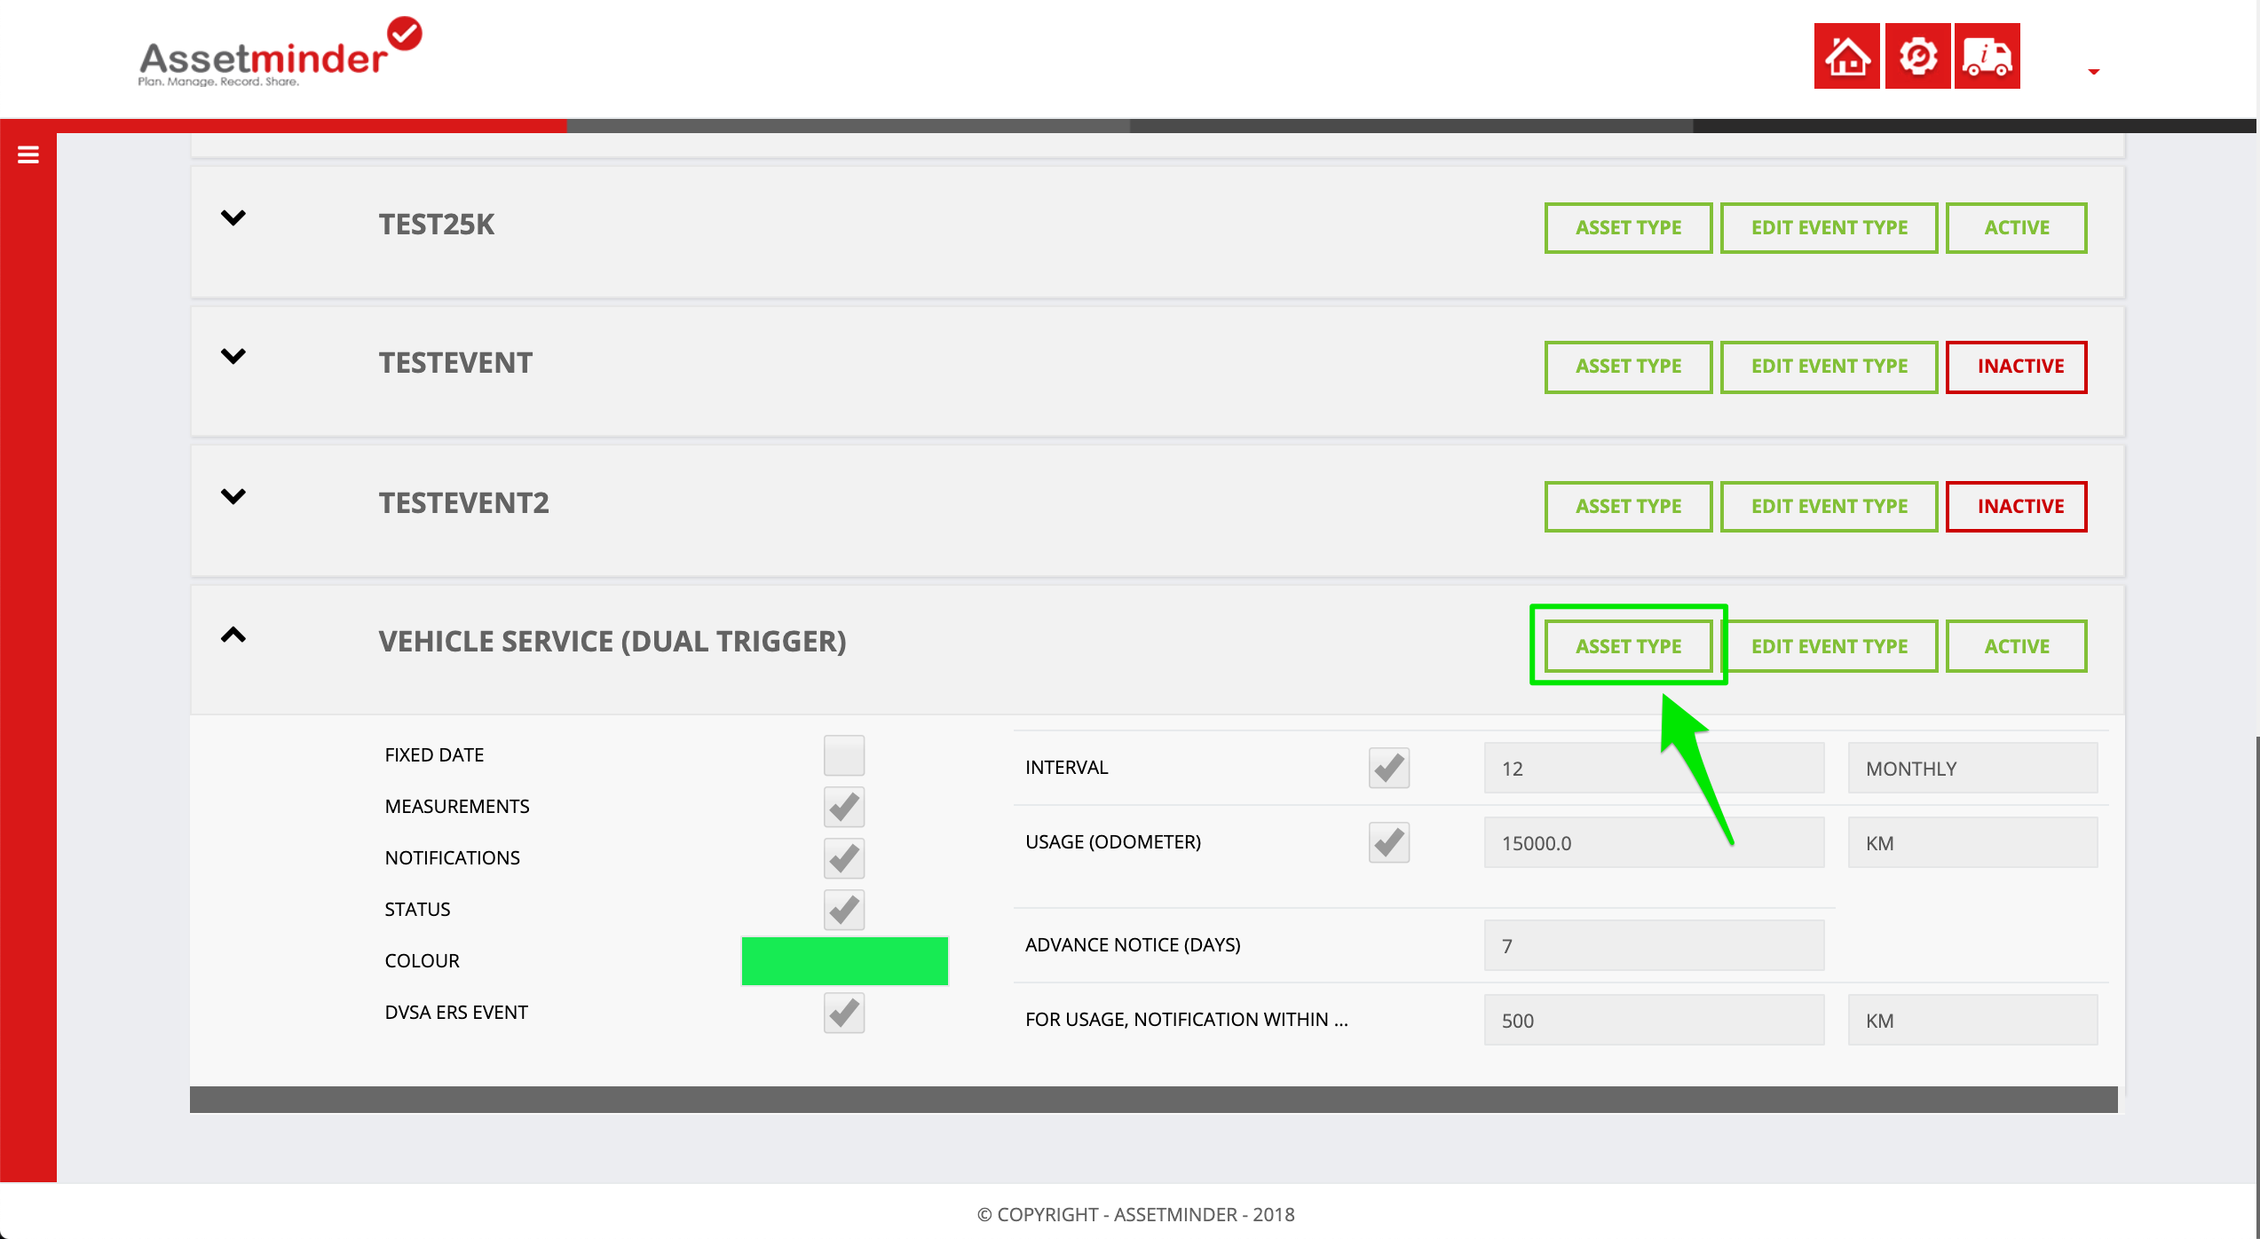Screen dimensions: 2260x1239
Task: Click Edit Event Type for Vehicle Service
Action: click(x=1829, y=646)
